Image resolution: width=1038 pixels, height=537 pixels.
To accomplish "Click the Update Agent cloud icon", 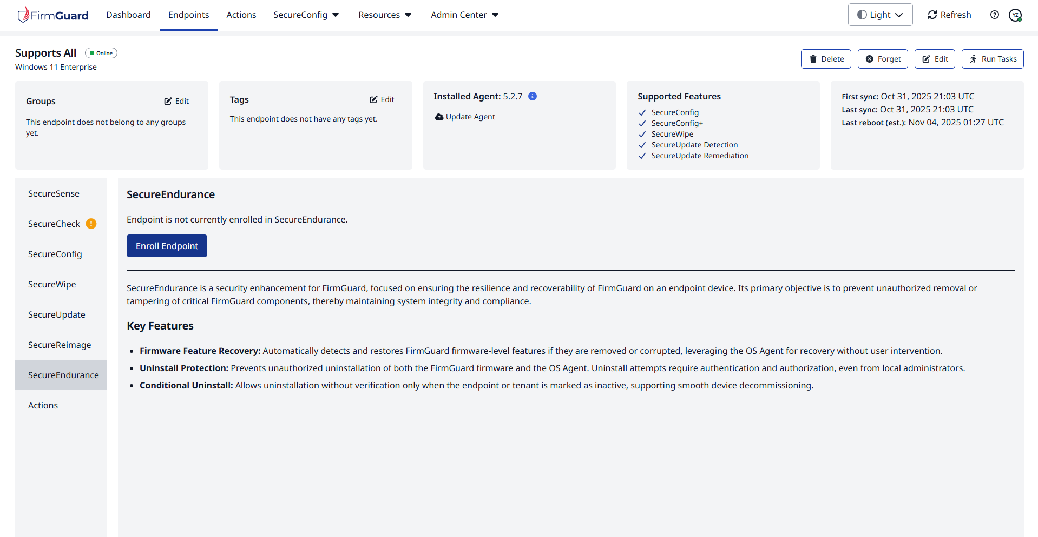I will tap(439, 117).
